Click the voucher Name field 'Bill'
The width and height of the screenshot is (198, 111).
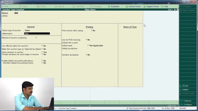click(16, 13)
